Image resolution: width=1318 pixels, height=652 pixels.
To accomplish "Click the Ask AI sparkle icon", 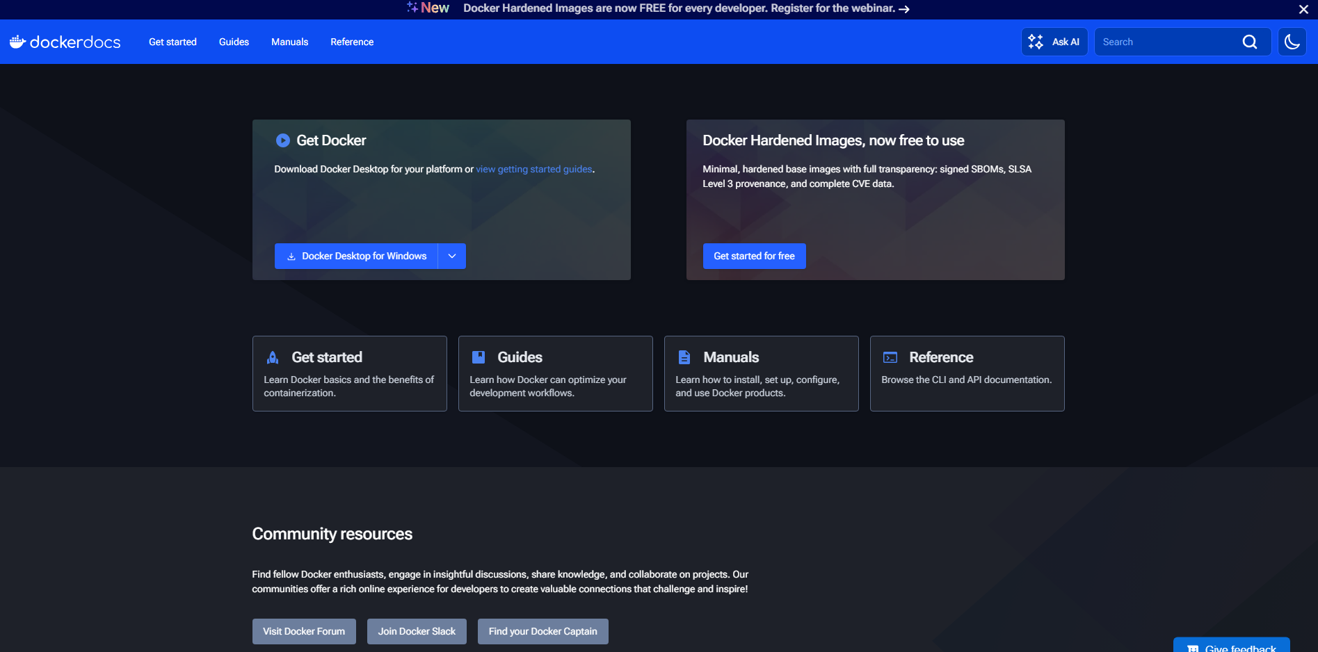I will point(1036,42).
